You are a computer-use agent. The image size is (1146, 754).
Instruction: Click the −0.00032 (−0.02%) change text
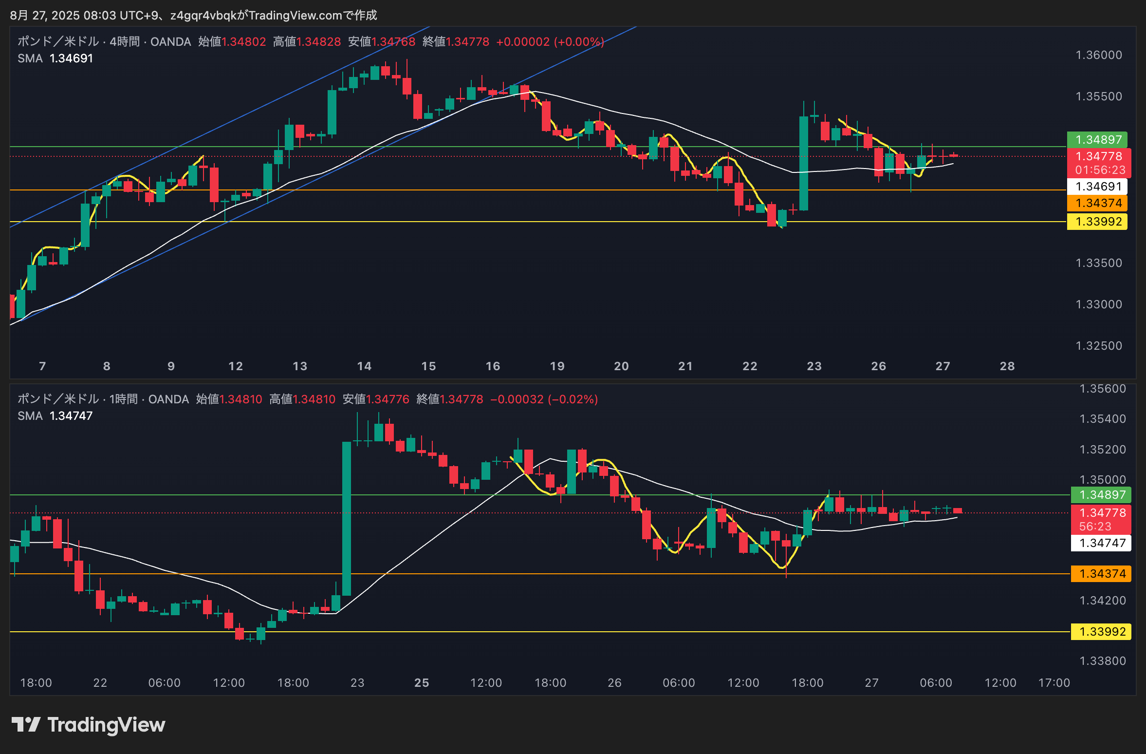coord(544,399)
